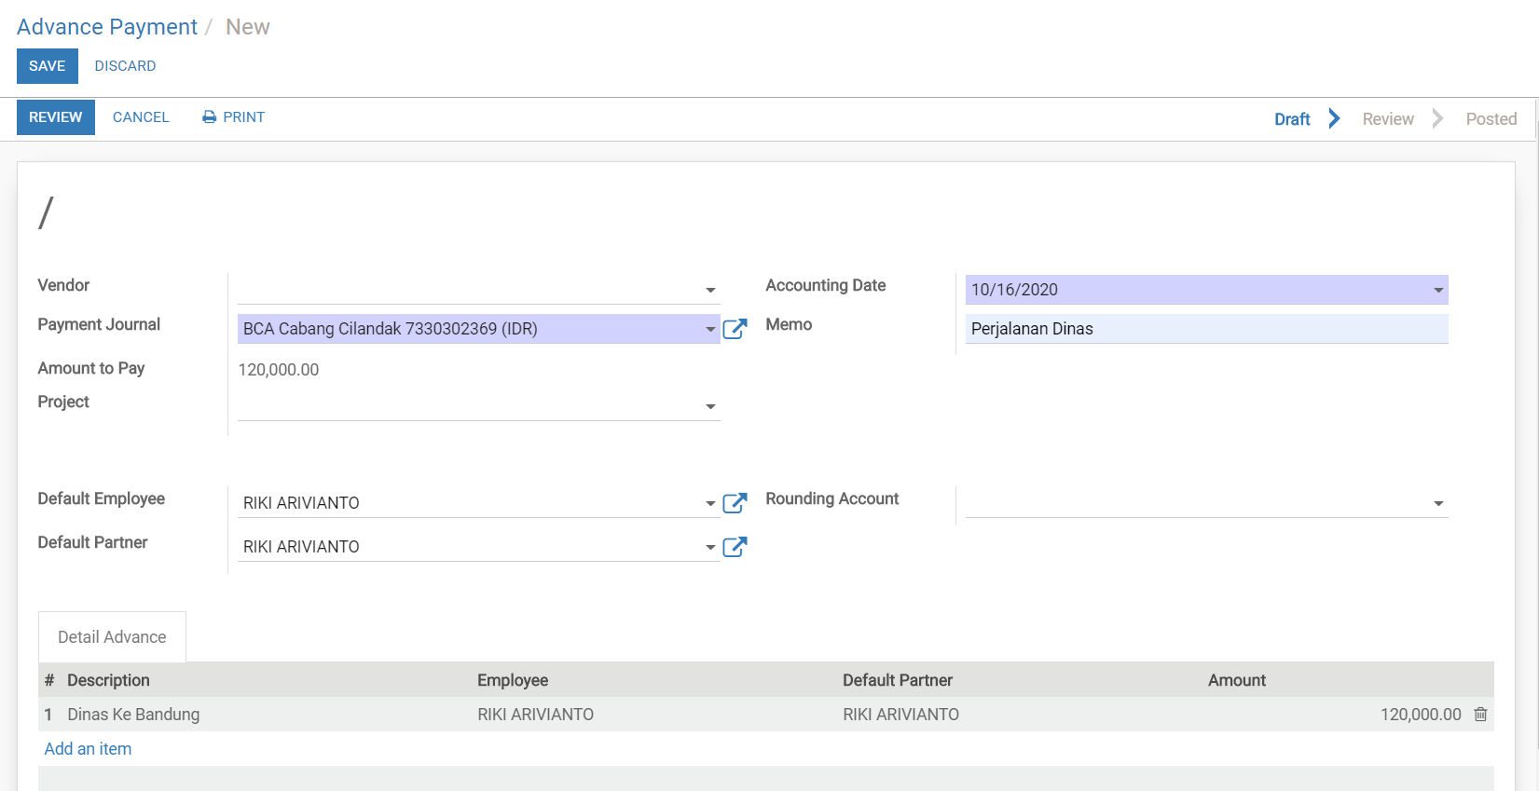This screenshot has height=791, width=1539.
Task: Open the Default Partner dropdown arrow
Action: tap(711, 548)
